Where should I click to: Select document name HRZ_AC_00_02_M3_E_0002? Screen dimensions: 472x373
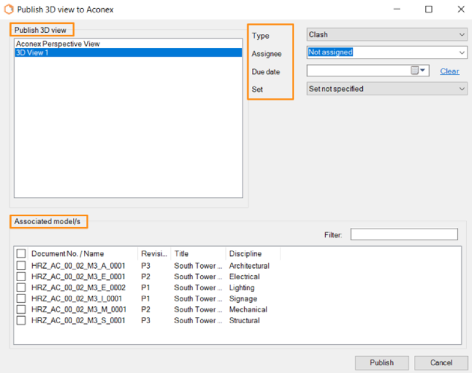point(78,288)
